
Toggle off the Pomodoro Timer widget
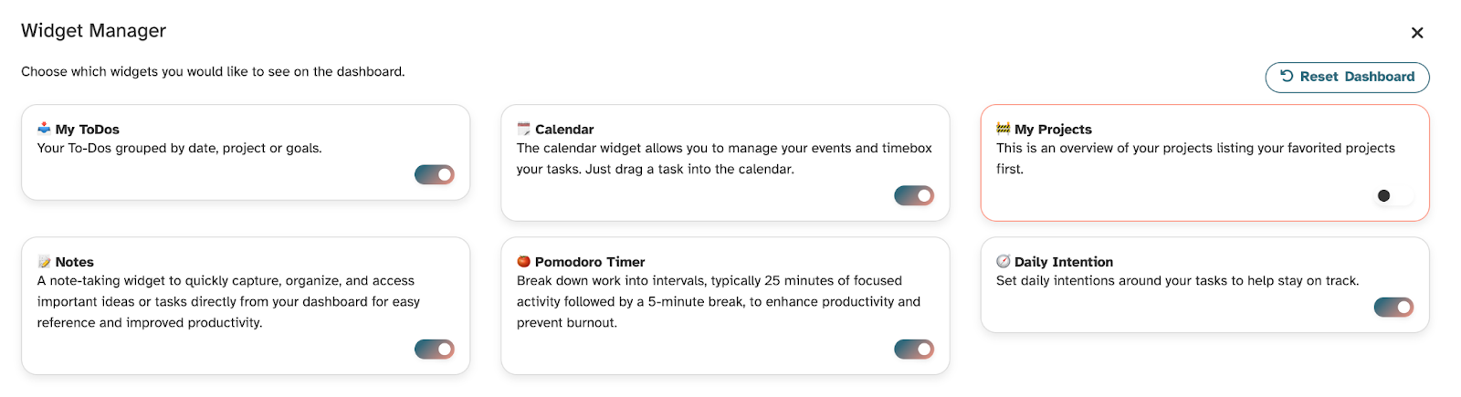[x=914, y=349]
